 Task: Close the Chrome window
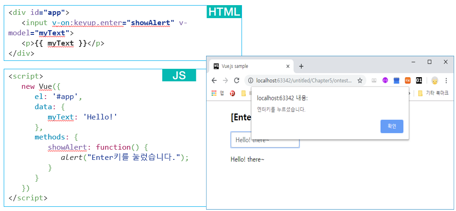[x=446, y=62]
